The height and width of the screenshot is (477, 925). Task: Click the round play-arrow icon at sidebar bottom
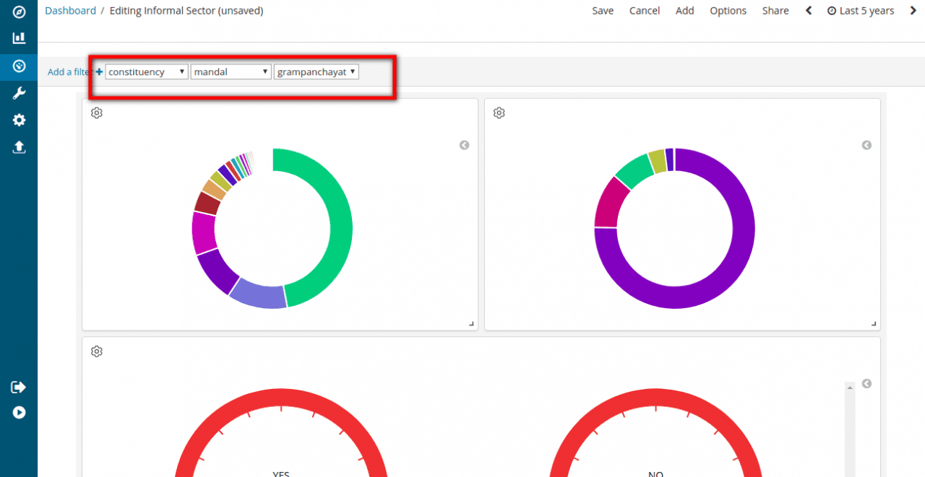pyautogui.click(x=19, y=413)
